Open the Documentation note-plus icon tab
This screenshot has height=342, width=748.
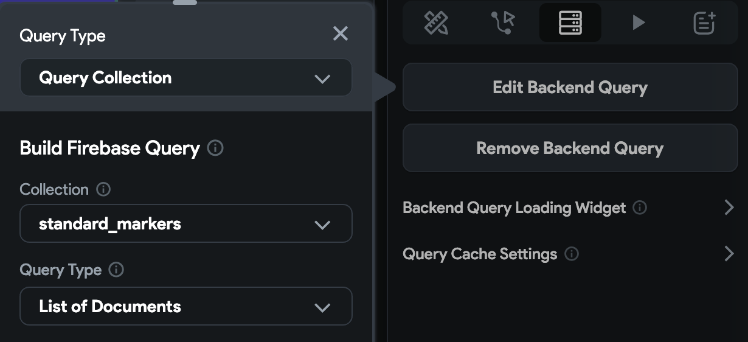pos(704,23)
